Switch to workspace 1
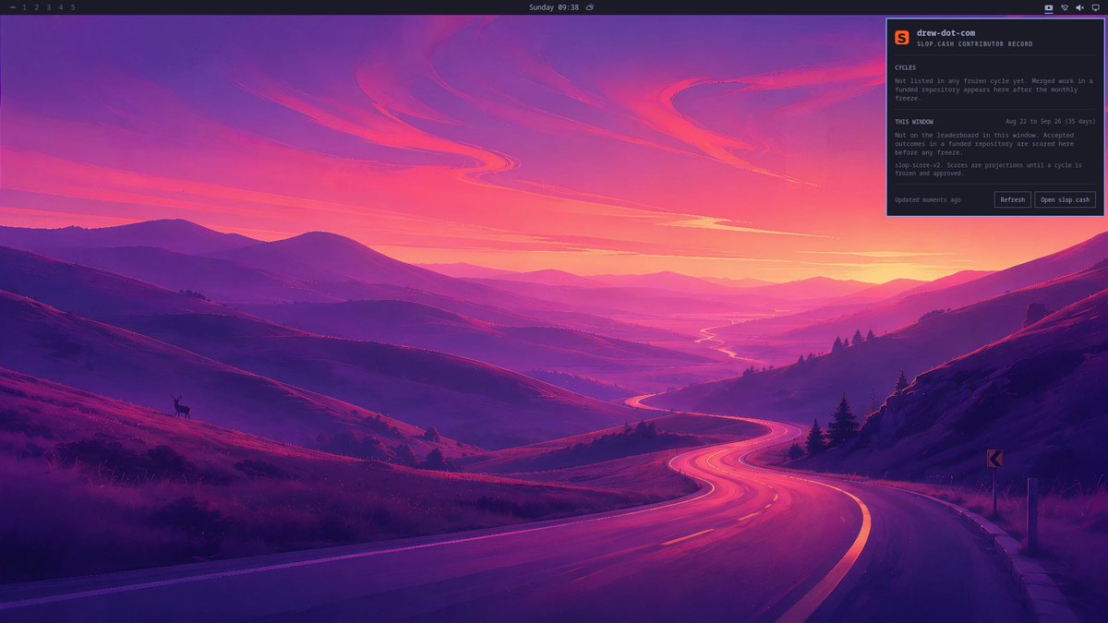 point(25,7)
